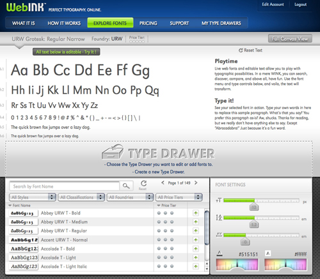Open the All Foundries dropdown

tap(130, 197)
